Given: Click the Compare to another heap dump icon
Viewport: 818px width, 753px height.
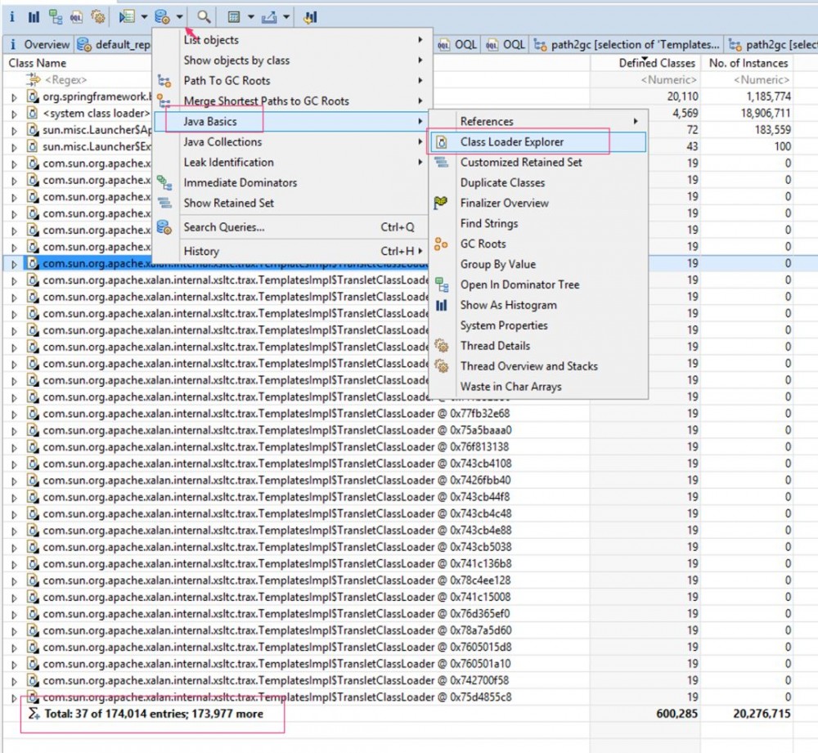Looking at the screenshot, I should [x=310, y=16].
